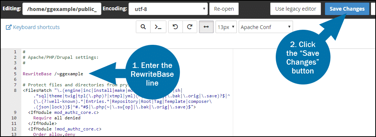Image resolution: width=376 pixels, height=137 pixels.
Task: Open the search magnifier tool
Action: 143,27
